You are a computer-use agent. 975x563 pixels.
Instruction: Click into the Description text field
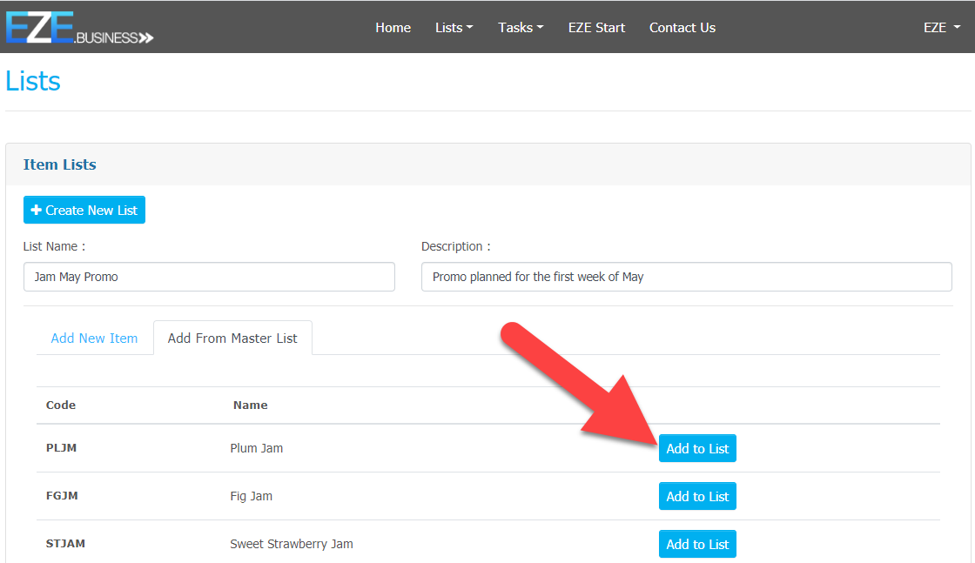pos(686,277)
